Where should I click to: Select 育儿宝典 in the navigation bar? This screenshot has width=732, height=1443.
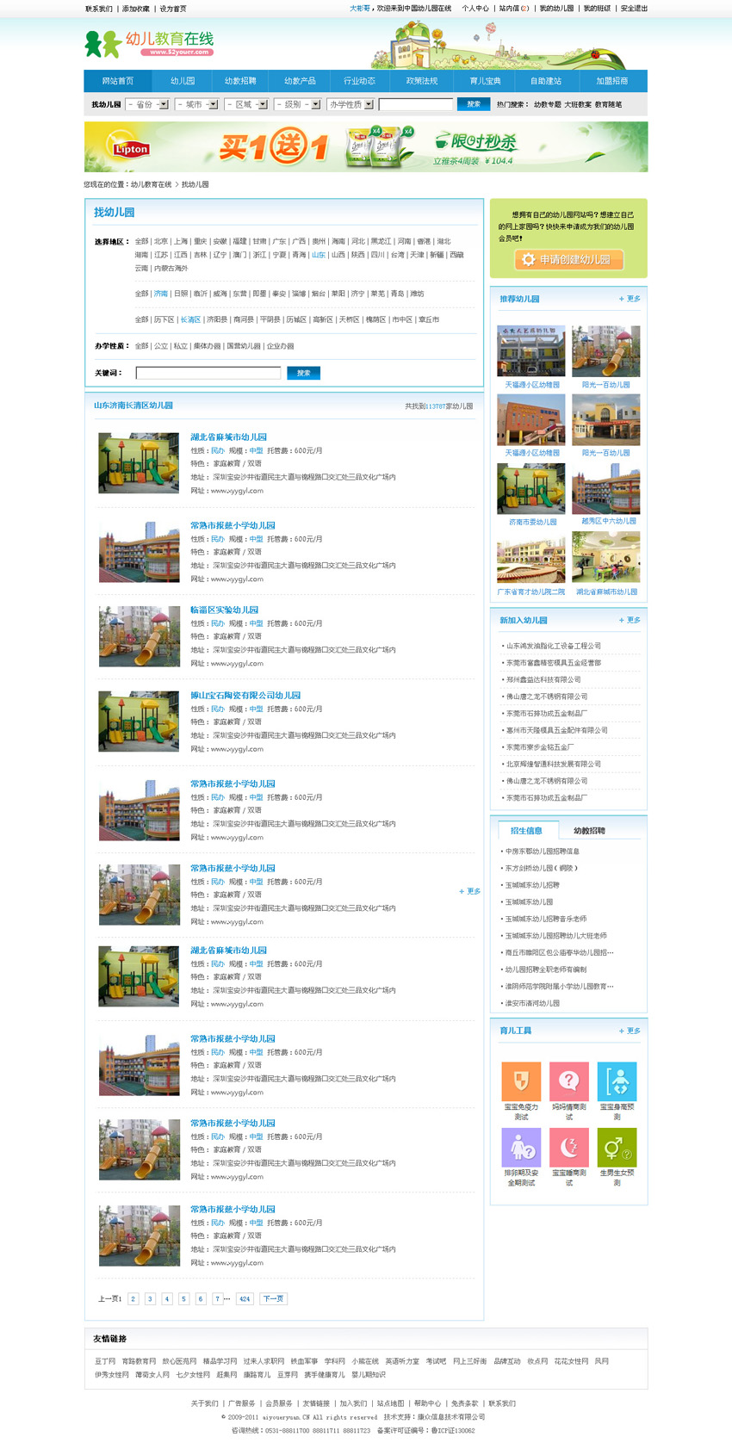click(x=485, y=81)
